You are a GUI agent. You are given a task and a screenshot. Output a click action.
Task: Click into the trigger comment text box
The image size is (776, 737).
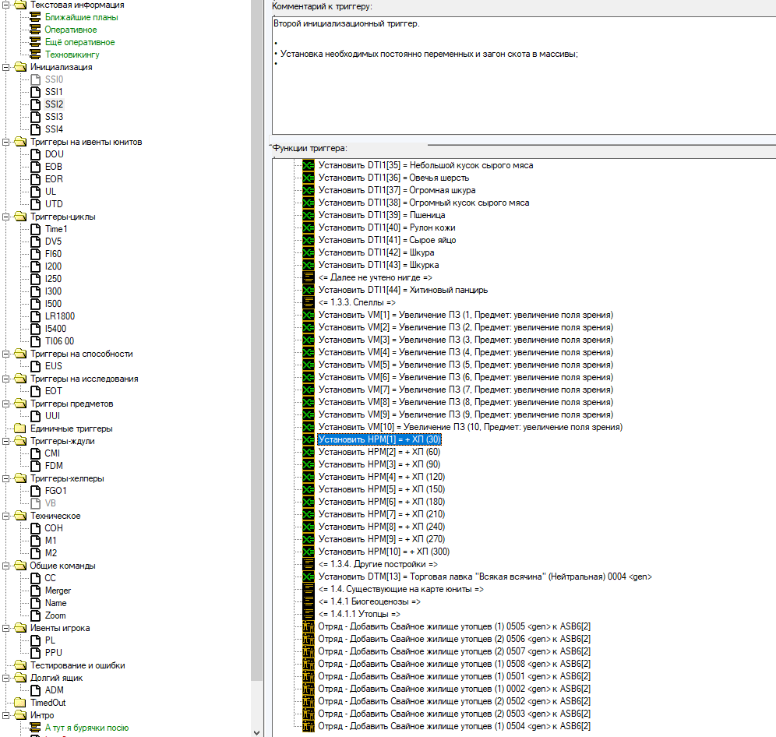point(524,76)
